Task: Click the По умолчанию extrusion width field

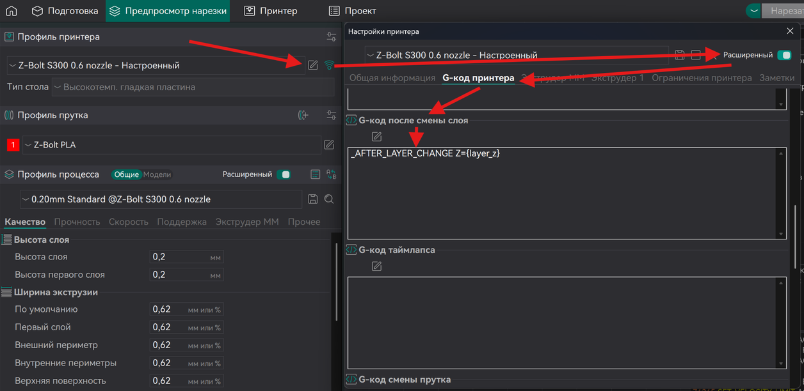Action: click(x=186, y=309)
